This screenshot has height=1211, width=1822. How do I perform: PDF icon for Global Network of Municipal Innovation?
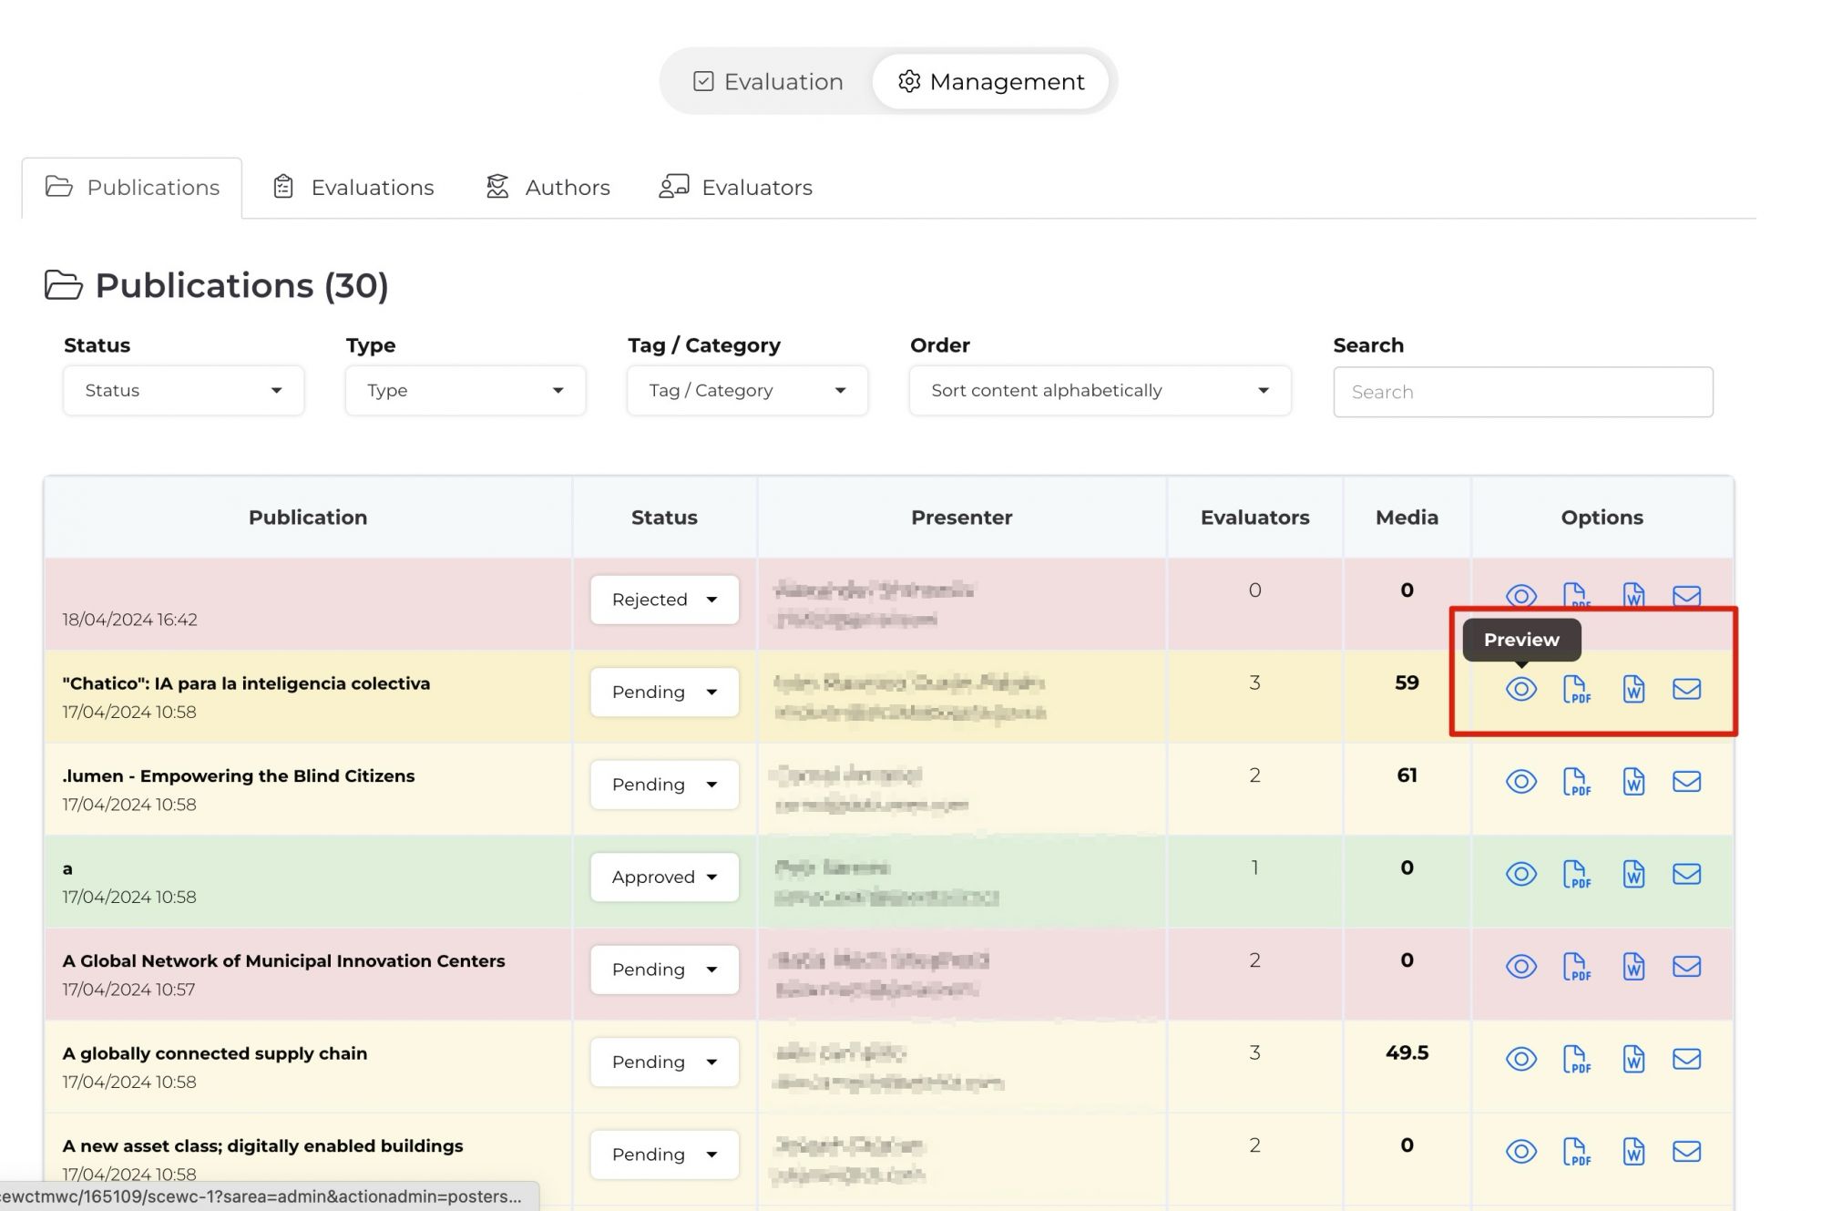(x=1576, y=967)
